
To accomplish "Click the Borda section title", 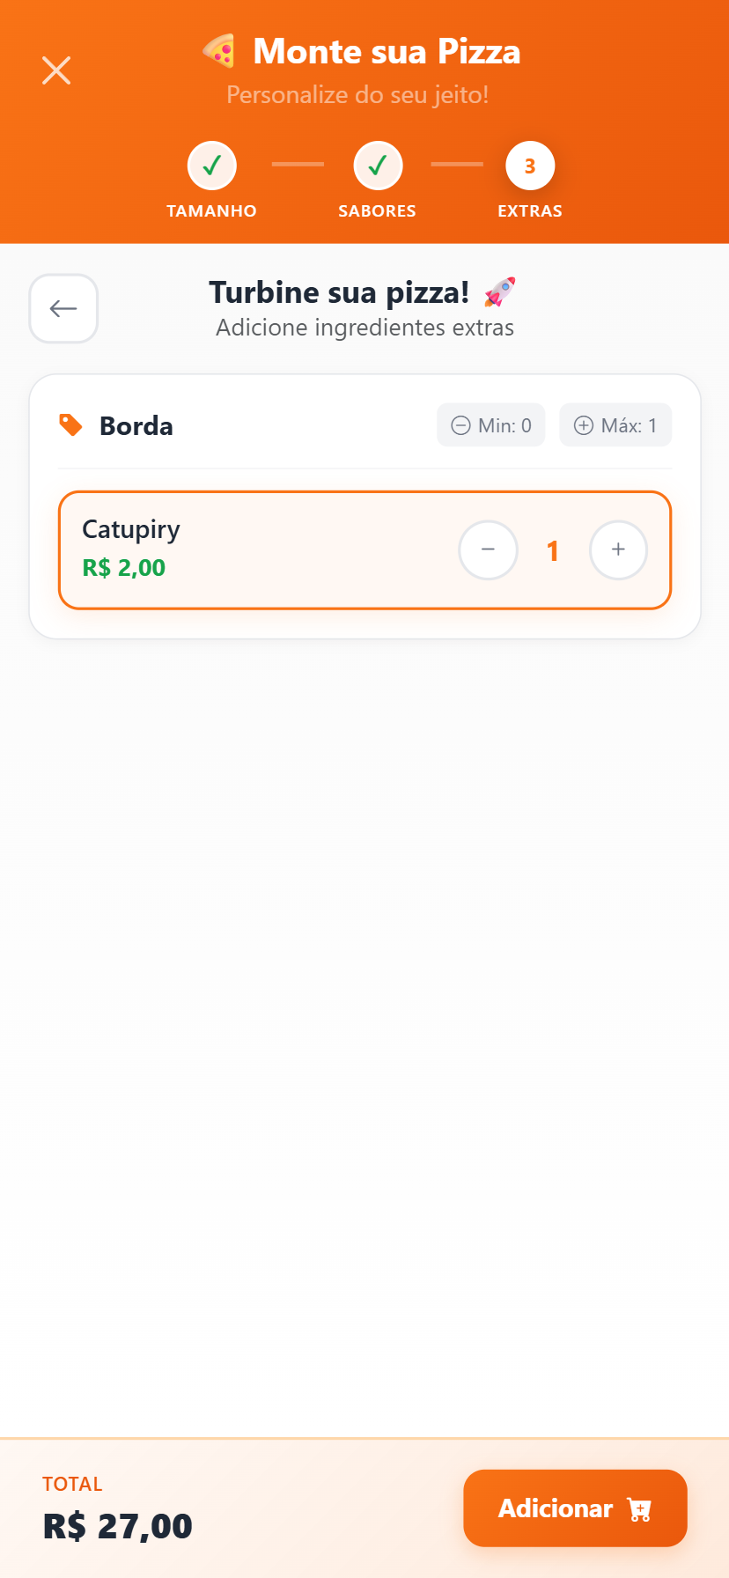I will pos(136,426).
